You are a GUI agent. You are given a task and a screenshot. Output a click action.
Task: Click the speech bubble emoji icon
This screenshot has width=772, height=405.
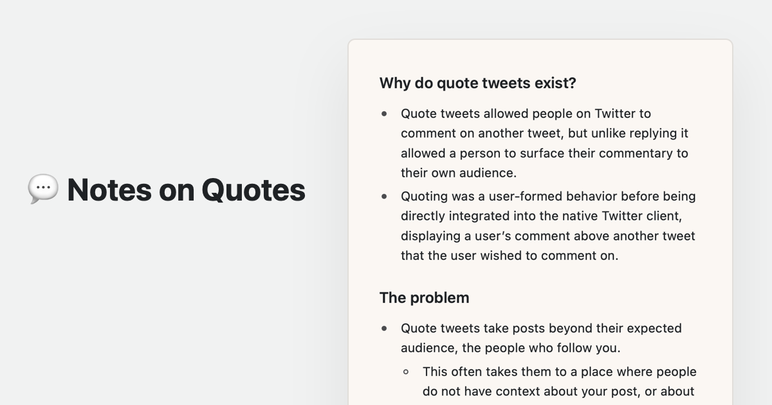pyautogui.click(x=43, y=189)
